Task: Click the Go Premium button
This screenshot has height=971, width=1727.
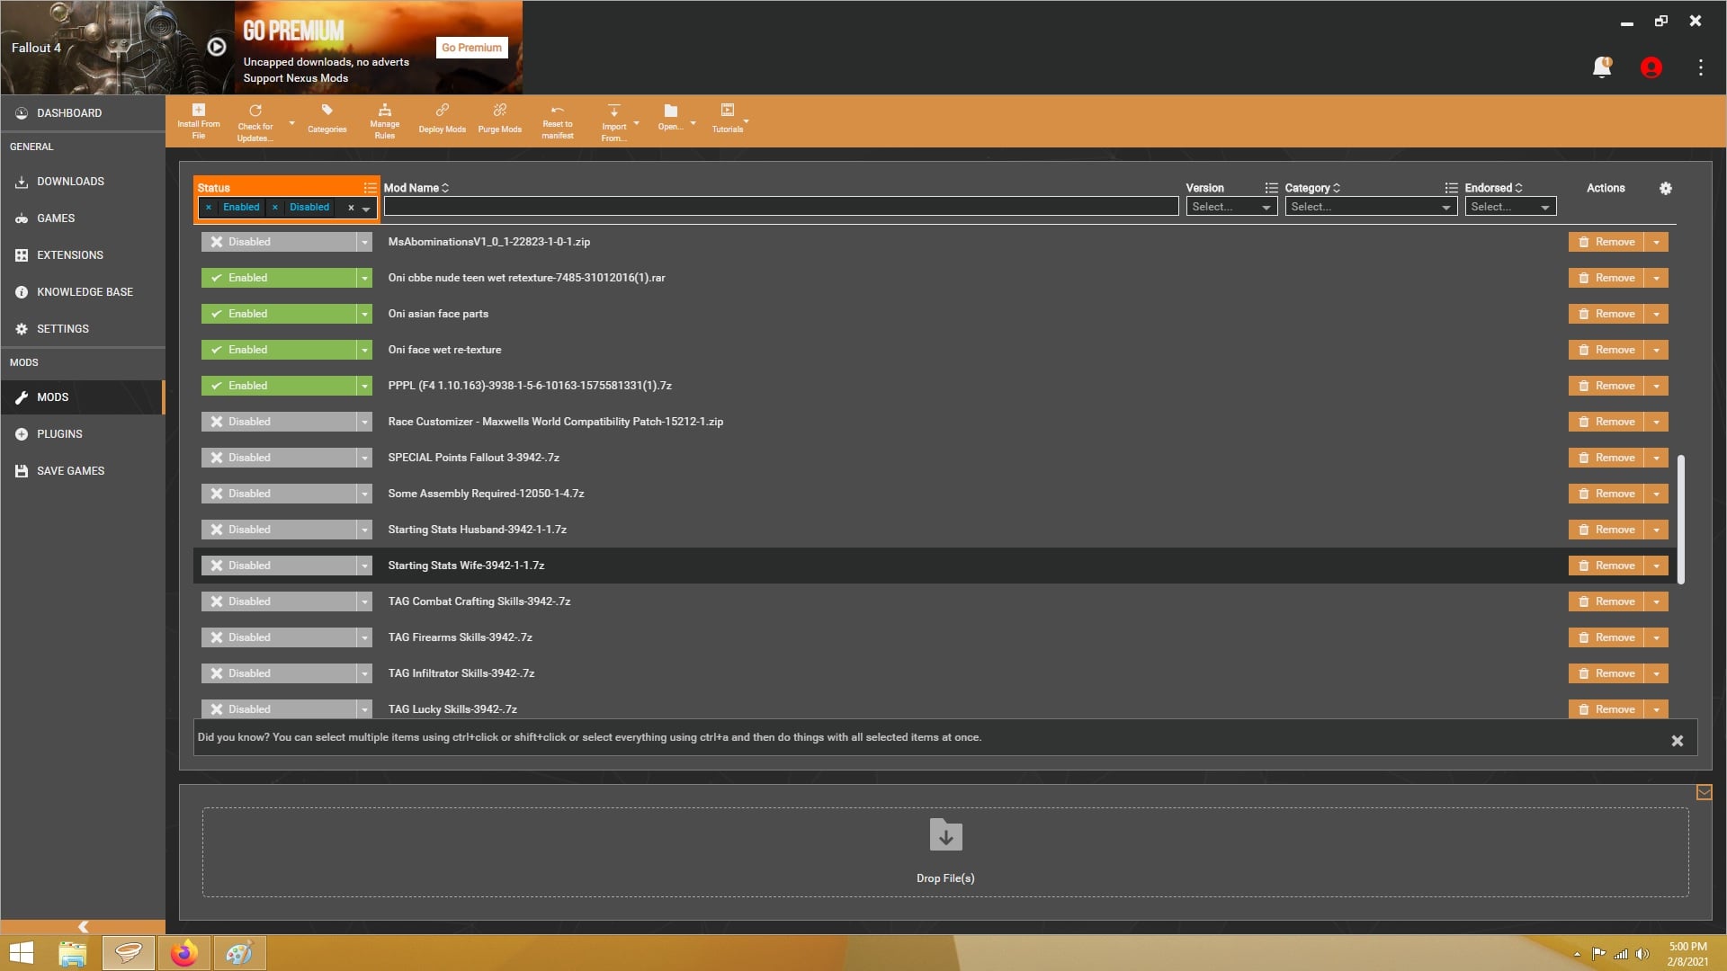Action: pos(471,48)
